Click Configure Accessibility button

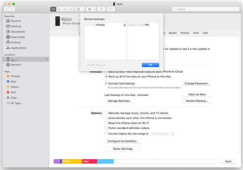coord(123,141)
